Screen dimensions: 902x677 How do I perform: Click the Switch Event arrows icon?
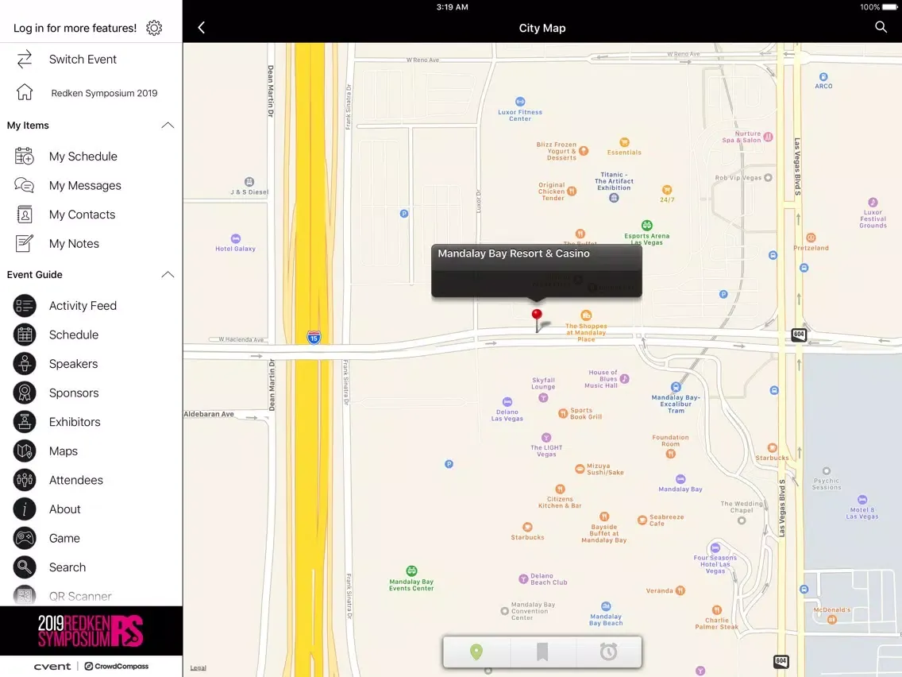[25, 60]
